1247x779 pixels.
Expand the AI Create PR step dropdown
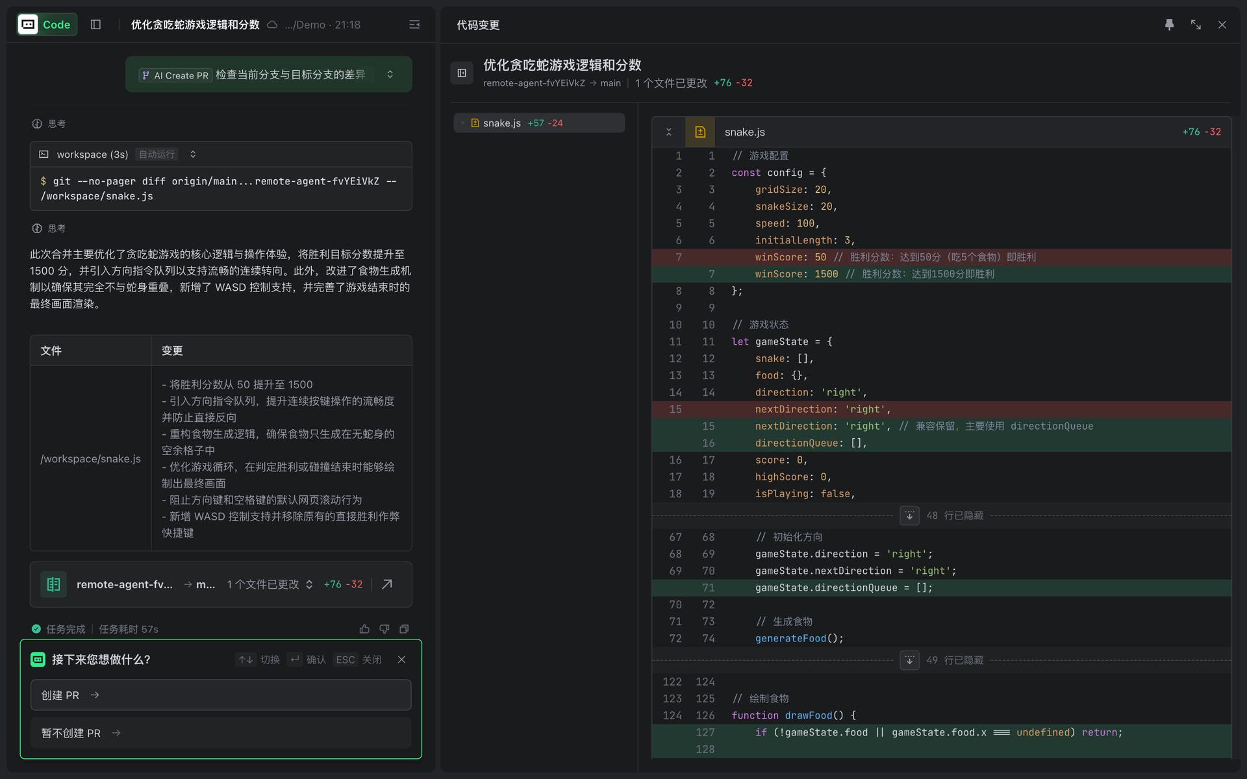pos(390,75)
